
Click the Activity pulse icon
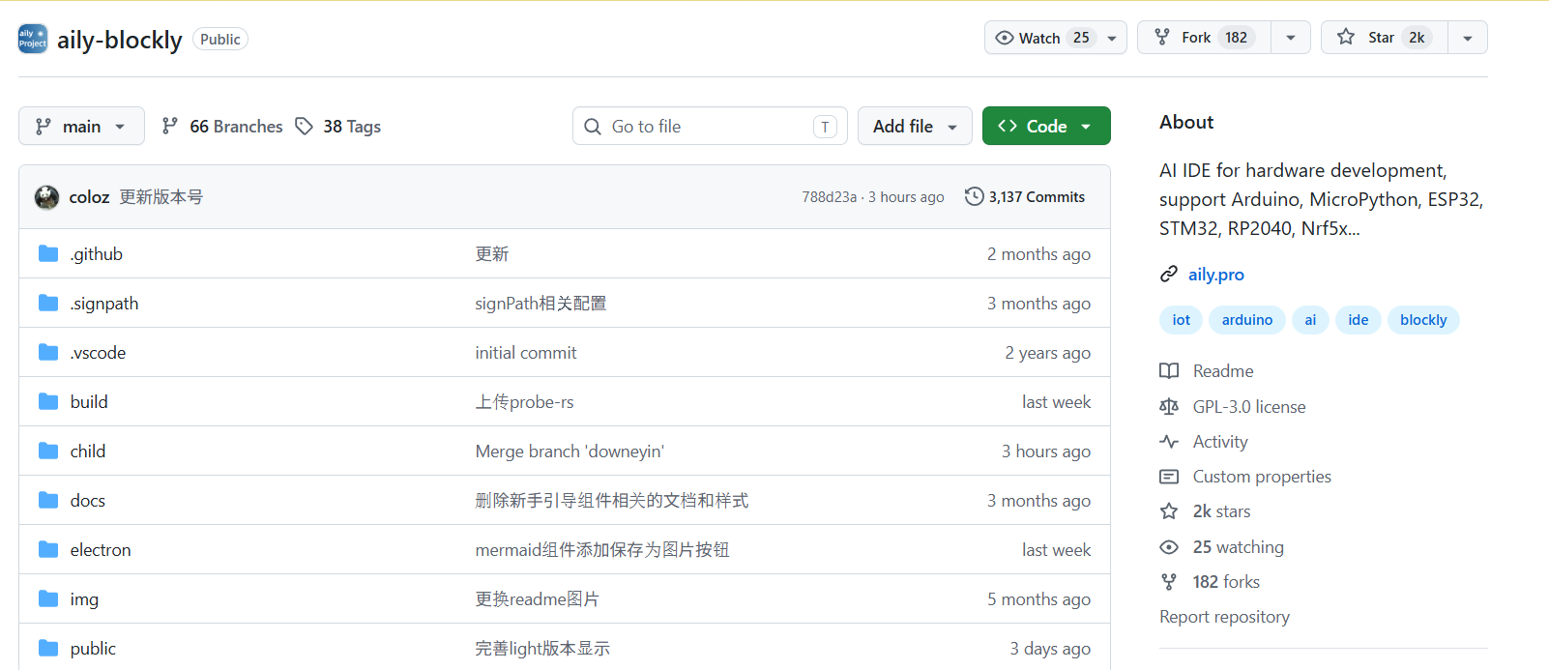[1169, 442]
